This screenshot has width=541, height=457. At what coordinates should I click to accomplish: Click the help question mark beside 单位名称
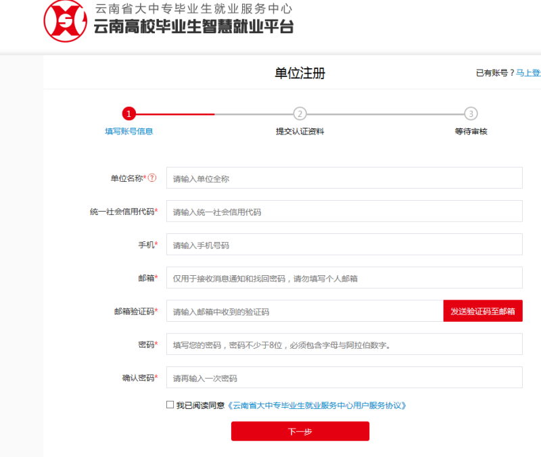click(x=152, y=178)
